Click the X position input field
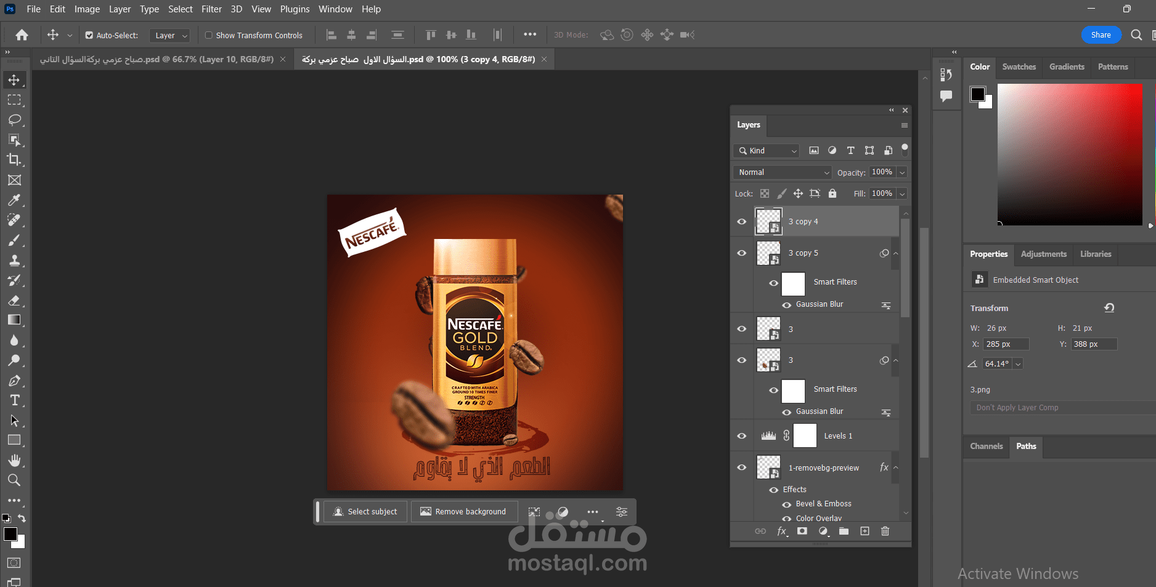The height and width of the screenshot is (587, 1156). click(1006, 344)
